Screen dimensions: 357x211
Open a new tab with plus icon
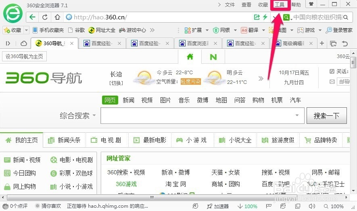point(322,43)
